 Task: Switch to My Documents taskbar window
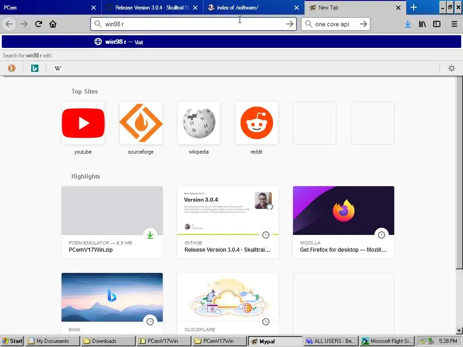(52, 341)
